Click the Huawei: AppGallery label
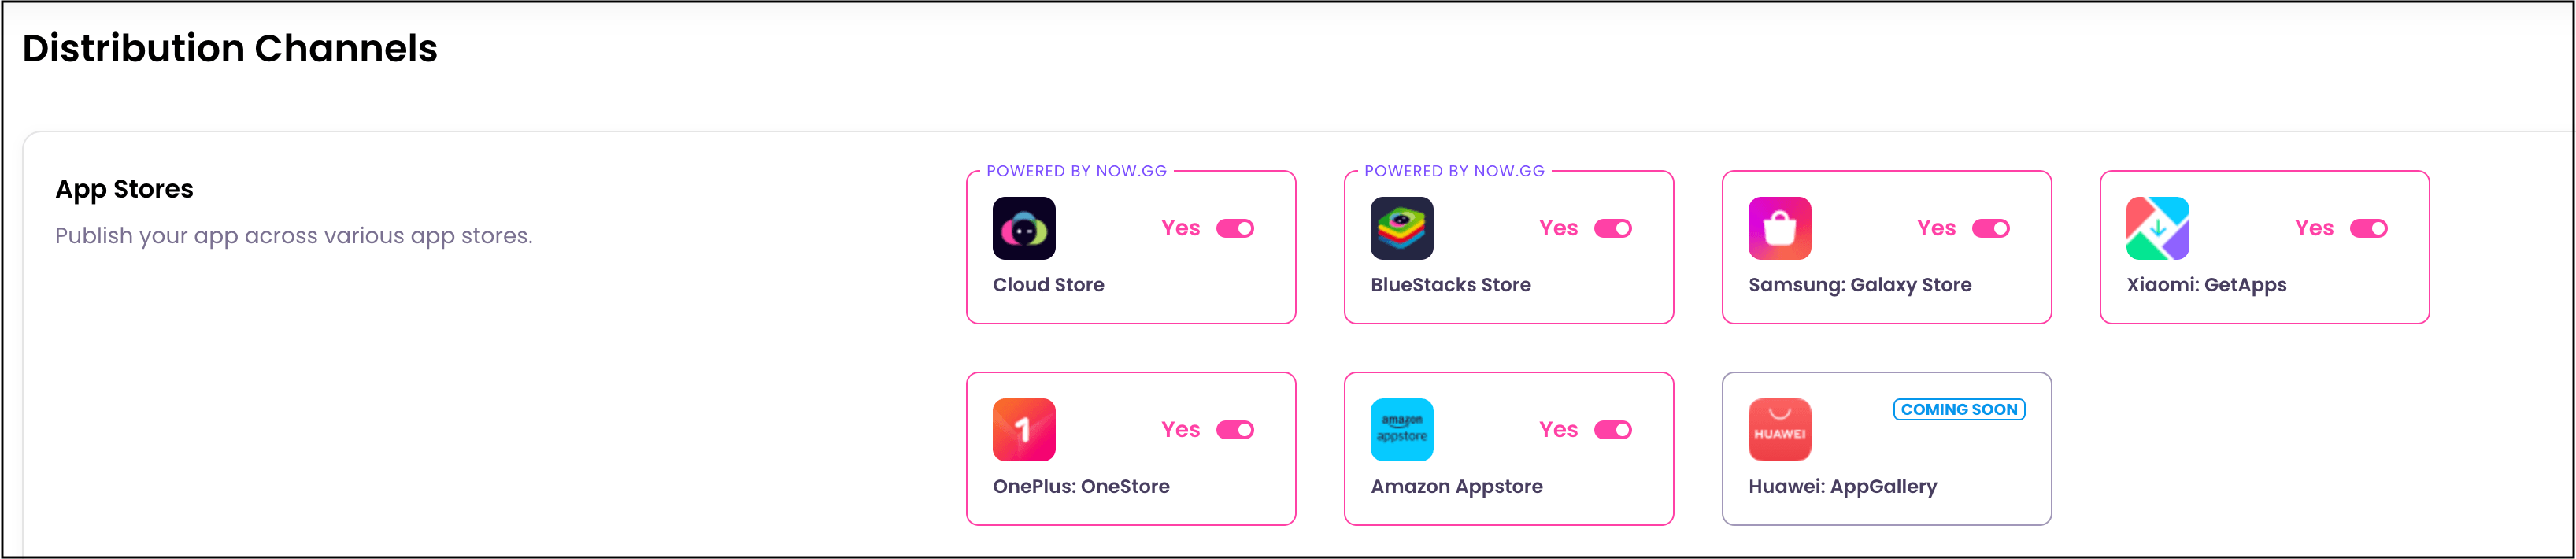The width and height of the screenshot is (2576, 559). [1842, 487]
